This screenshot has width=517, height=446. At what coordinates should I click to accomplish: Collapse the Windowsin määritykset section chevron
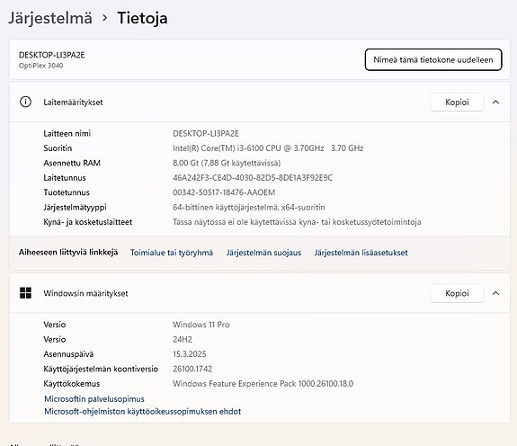point(495,293)
